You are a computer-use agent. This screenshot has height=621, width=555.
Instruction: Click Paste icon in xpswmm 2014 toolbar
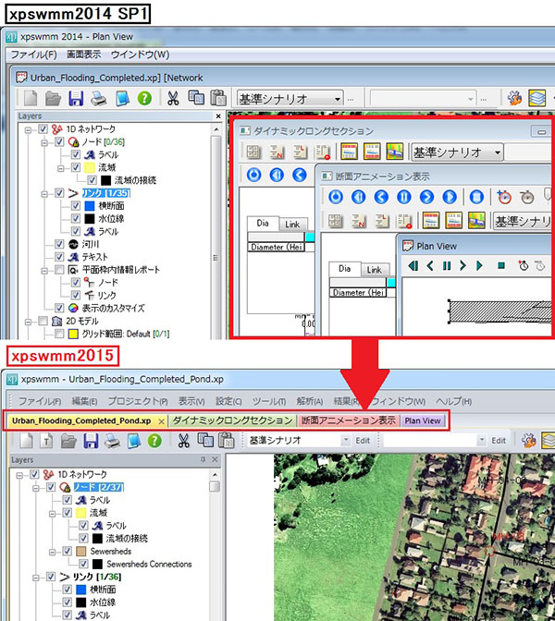tap(218, 98)
